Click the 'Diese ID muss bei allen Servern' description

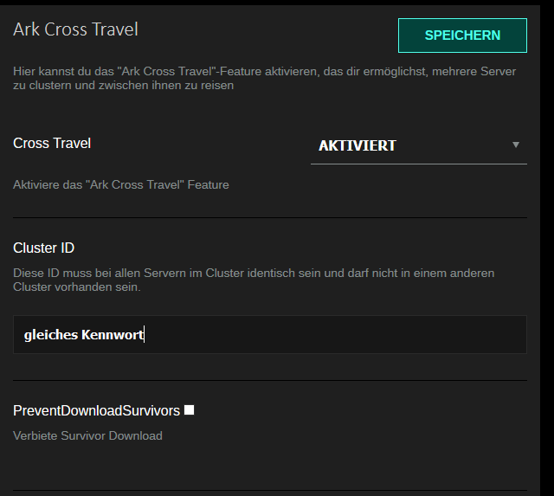[254, 280]
